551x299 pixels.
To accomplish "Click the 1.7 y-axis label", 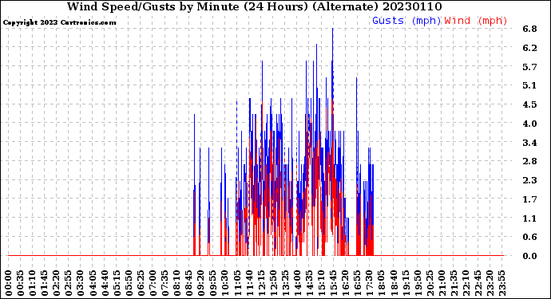I will point(530,199).
